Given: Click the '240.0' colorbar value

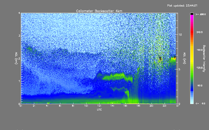Looking at the screenshot, I should click(200, 32).
